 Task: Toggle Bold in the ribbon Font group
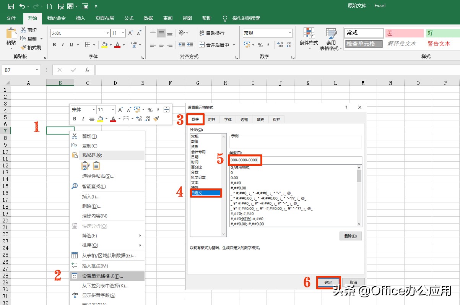click(54, 45)
